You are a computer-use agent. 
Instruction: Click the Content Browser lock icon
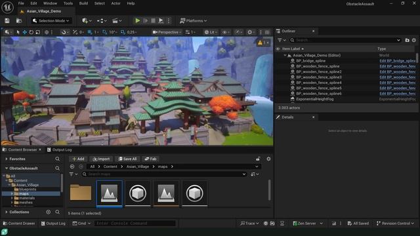pyautogui.click(x=258, y=159)
